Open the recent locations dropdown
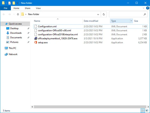 14,14
